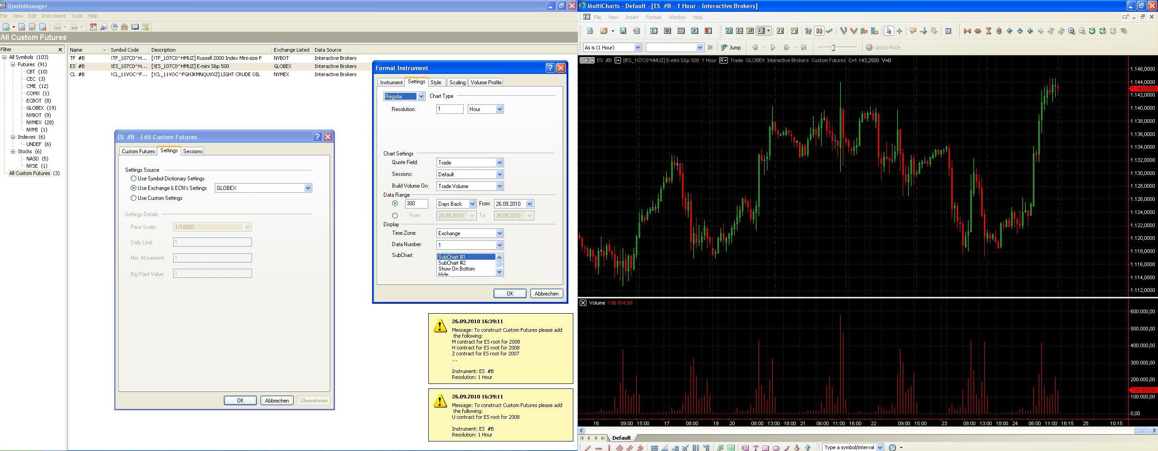Click the zoom in magnifier in MultiCharts toolbar
The height and width of the screenshot is (451, 1158).
[1071, 31]
